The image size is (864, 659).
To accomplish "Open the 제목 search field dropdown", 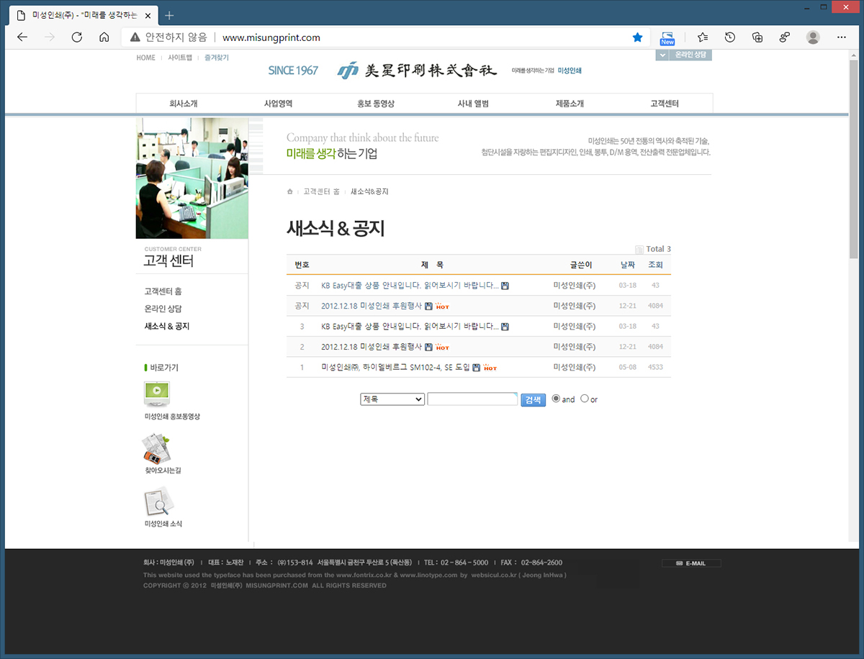I will (392, 399).
